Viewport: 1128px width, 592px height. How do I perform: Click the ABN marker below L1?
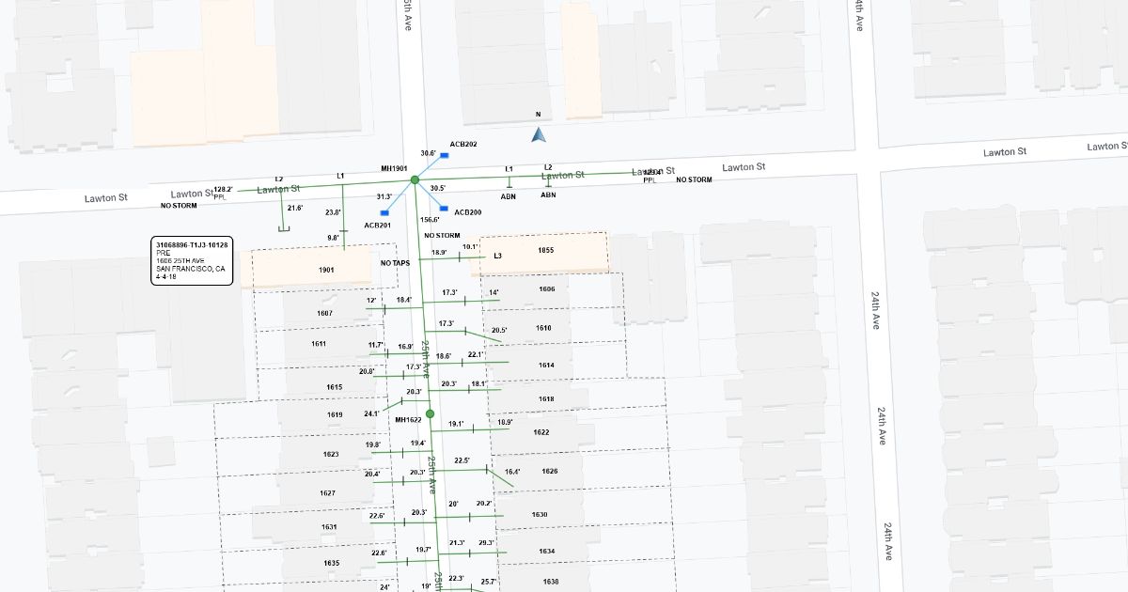(509, 196)
